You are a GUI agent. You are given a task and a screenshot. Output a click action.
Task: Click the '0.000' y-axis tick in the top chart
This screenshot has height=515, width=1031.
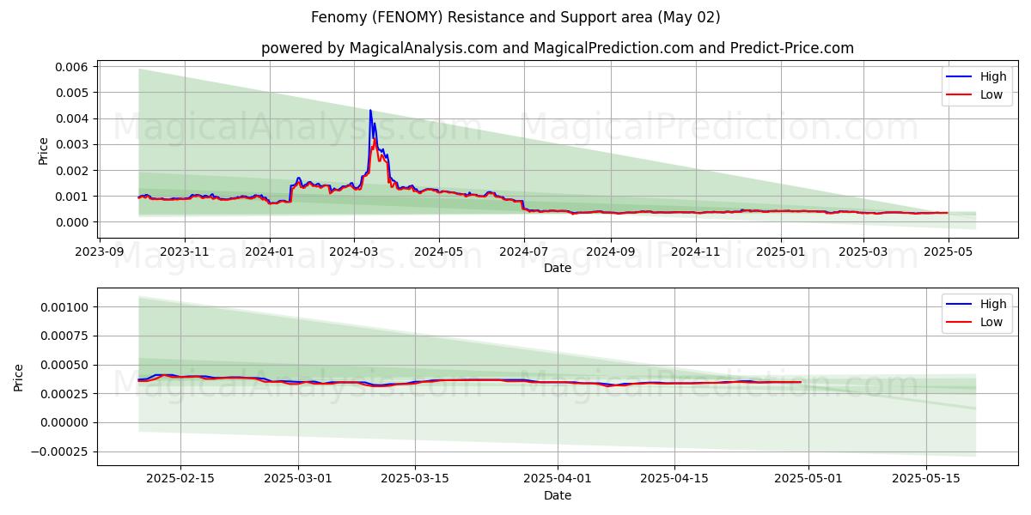coord(74,222)
